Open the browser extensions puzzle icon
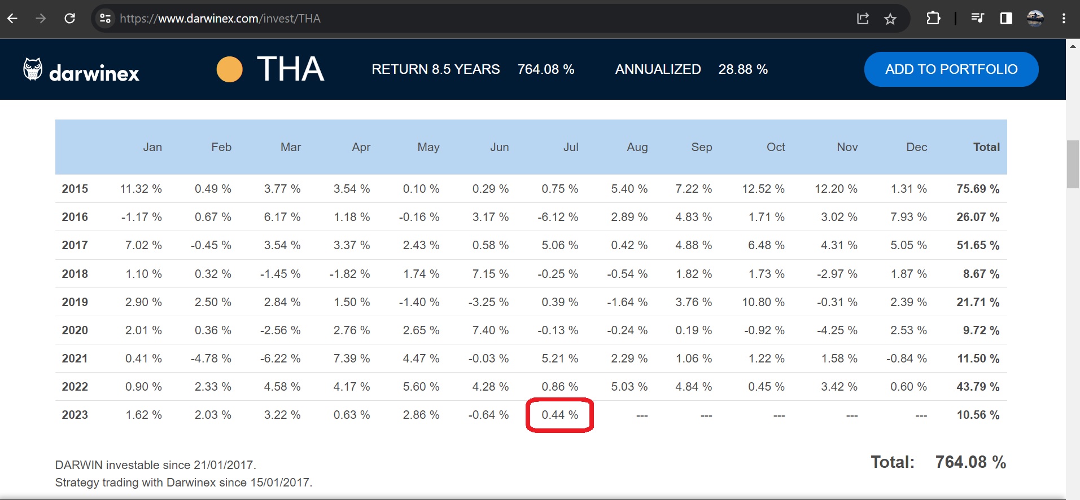Viewport: 1080px width, 500px height. tap(933, 19)
